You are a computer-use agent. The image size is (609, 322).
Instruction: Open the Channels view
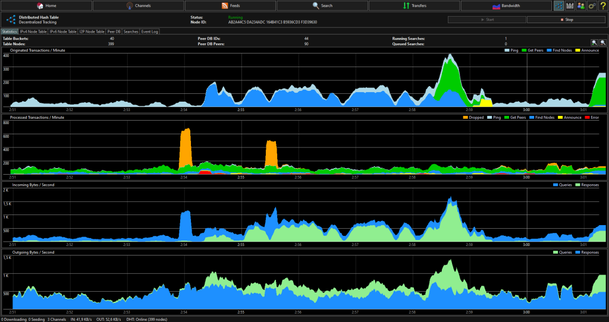coord(138,5)
